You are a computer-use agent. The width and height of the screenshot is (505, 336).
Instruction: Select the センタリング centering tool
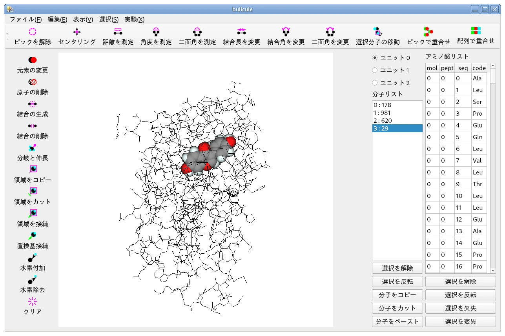[x=77, y=32]
